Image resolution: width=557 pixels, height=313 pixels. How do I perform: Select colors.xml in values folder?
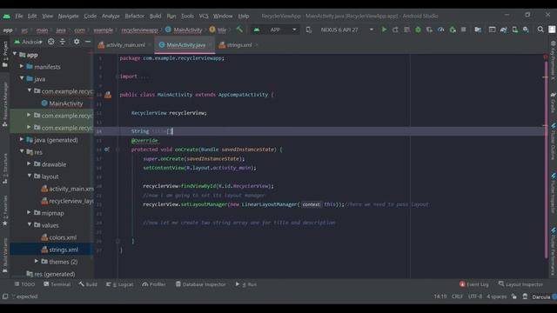(59, 237)
